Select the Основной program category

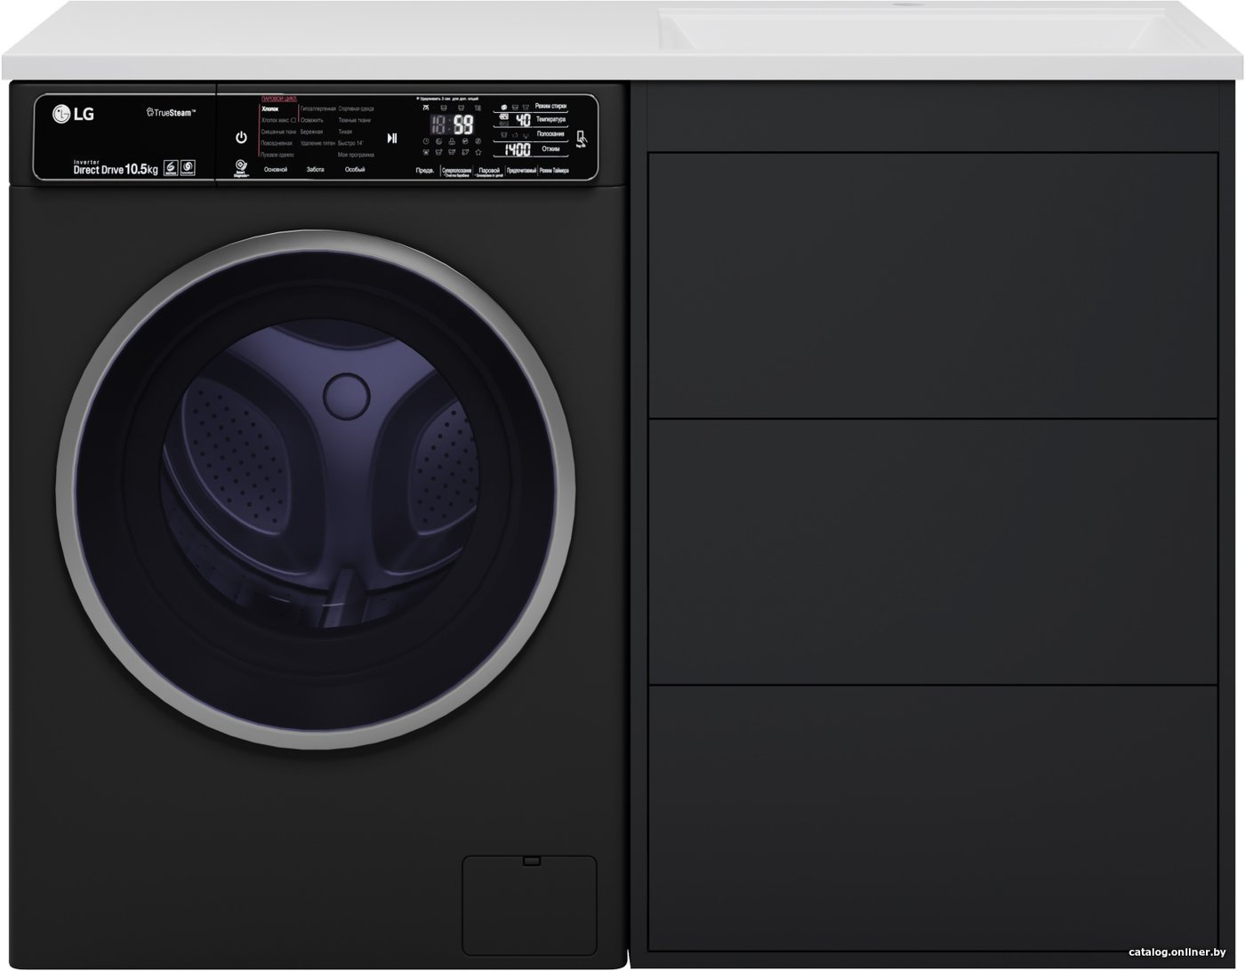click(276, 169)
